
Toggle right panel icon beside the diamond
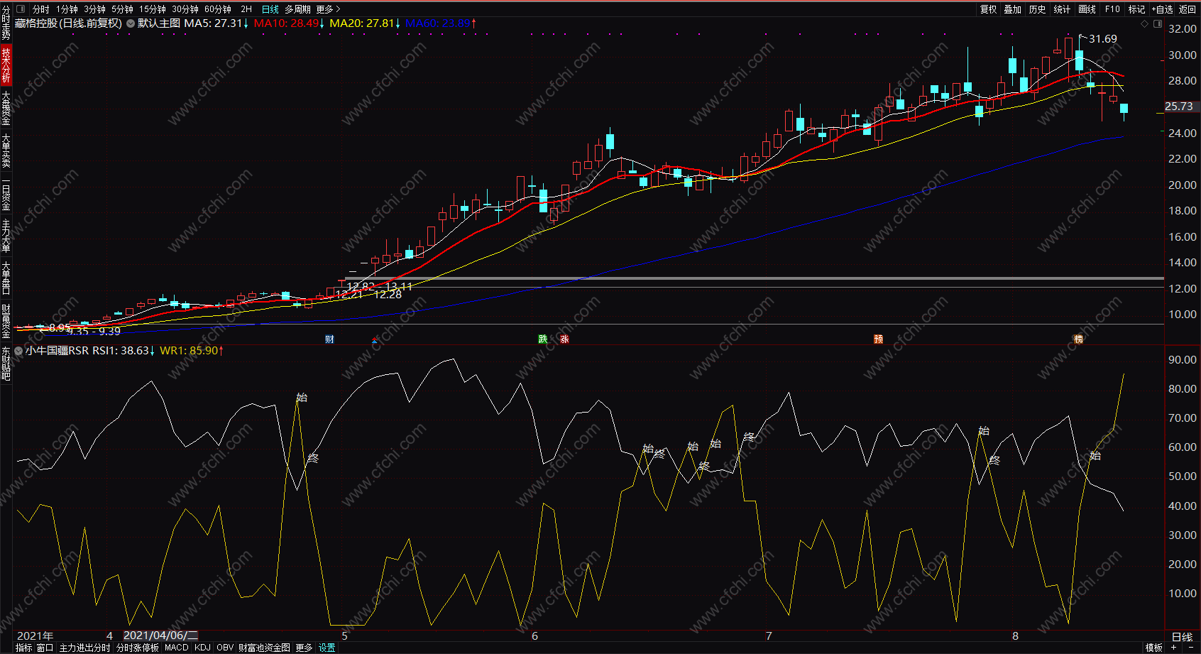(x=1158, y=23)
